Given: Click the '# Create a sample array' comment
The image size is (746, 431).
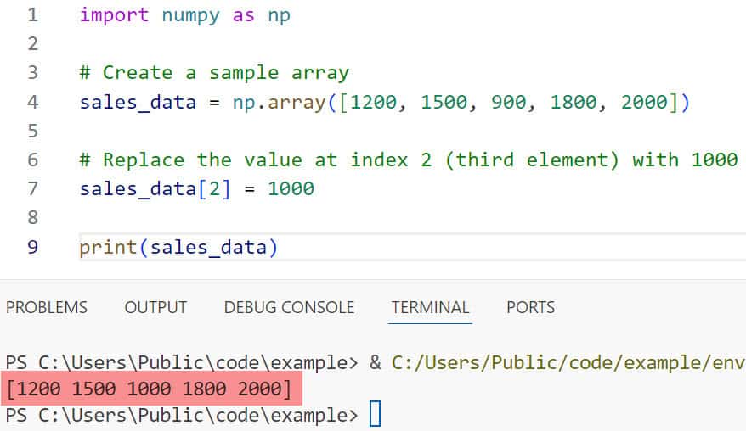Looking at the screenshot, I should 214,73.
